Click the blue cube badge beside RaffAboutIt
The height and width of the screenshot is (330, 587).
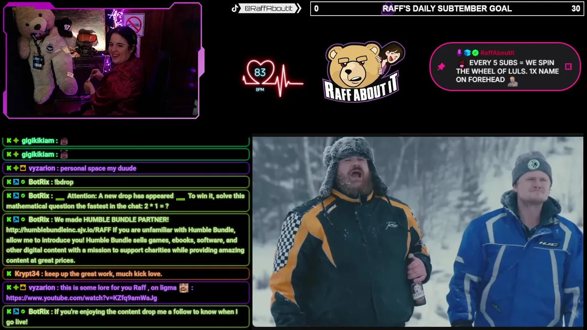coord(467,53)
